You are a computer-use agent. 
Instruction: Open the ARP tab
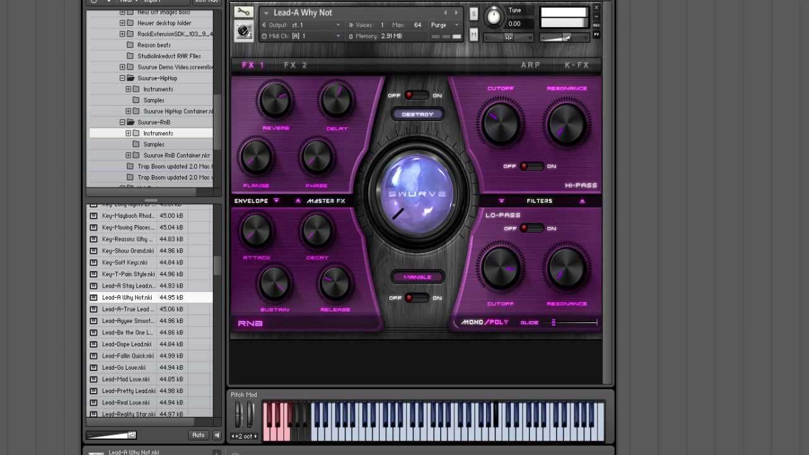(x=530, y=65)
